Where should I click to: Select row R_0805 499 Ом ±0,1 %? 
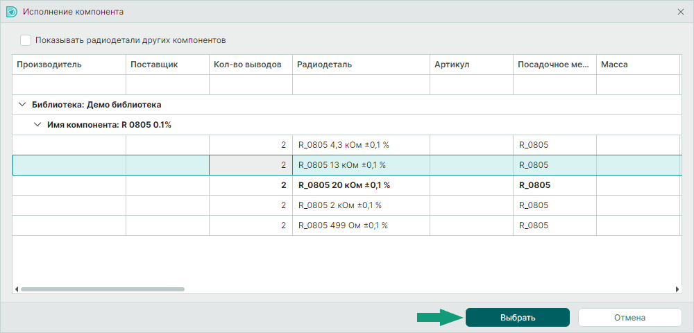tap(346, 225)
